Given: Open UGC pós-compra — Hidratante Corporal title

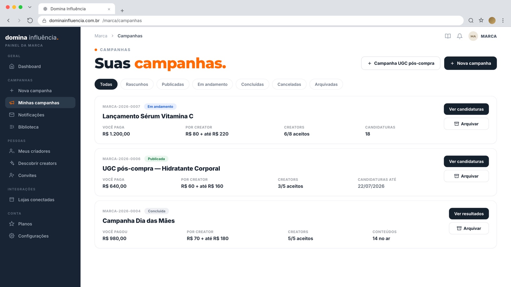Looking at the screenshot, I should 161,168.
